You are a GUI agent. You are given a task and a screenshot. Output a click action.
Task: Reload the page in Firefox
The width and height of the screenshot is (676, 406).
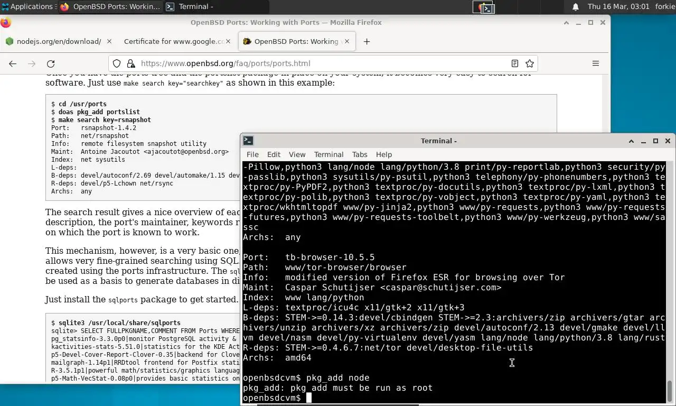click(x=51, y=63)
